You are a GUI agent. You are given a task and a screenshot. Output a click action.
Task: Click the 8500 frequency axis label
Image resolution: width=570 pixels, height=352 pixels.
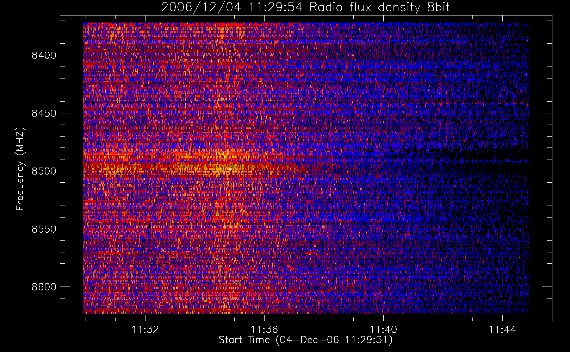(x=44, y=171)
